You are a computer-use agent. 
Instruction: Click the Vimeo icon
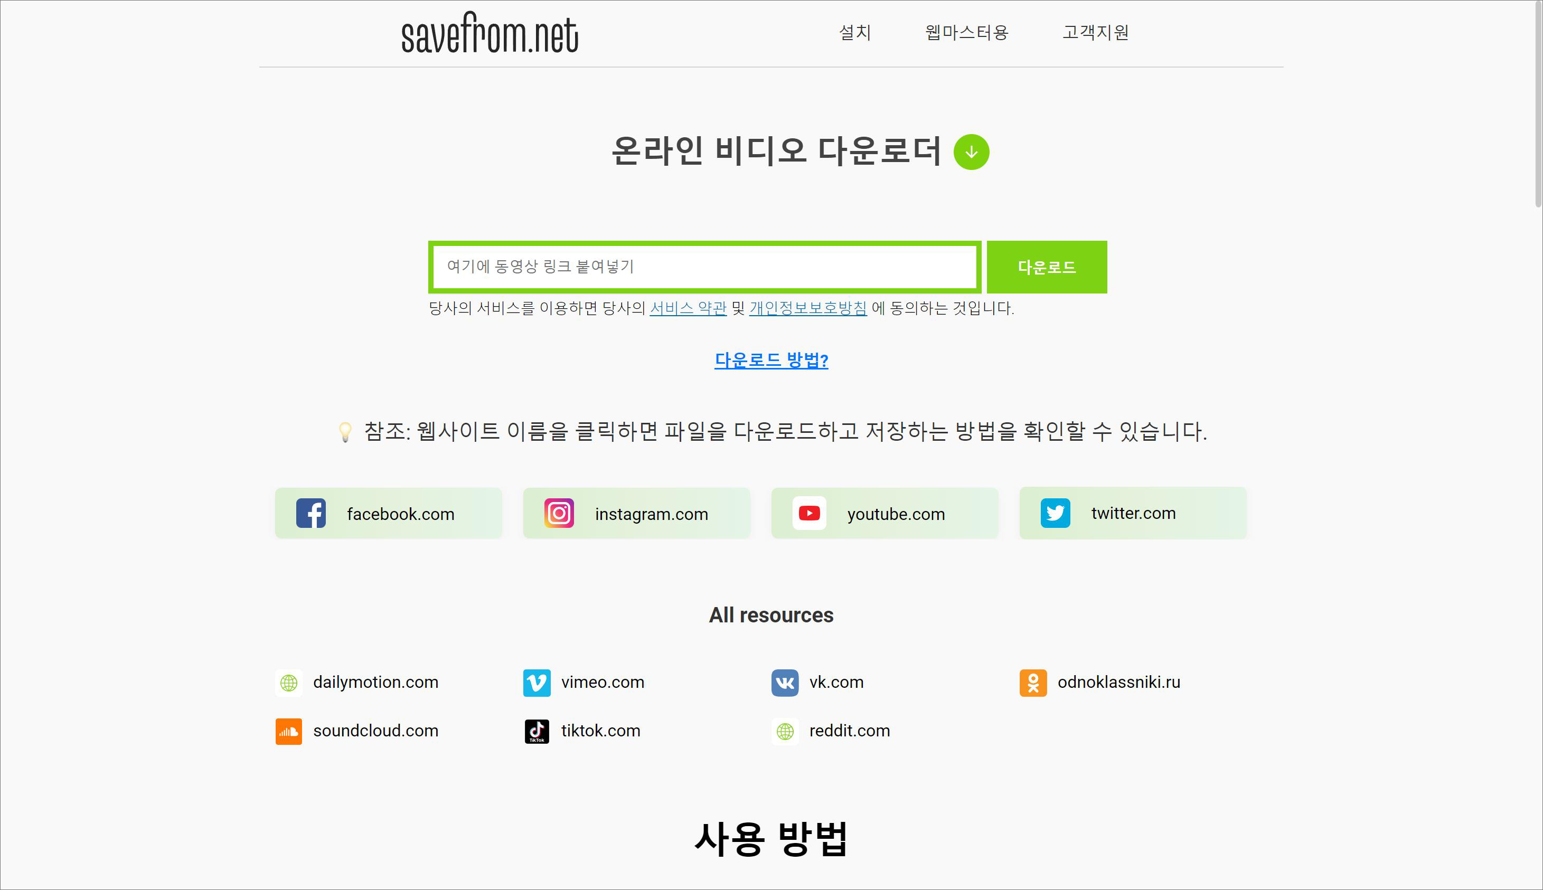click(x=537, y=682)
